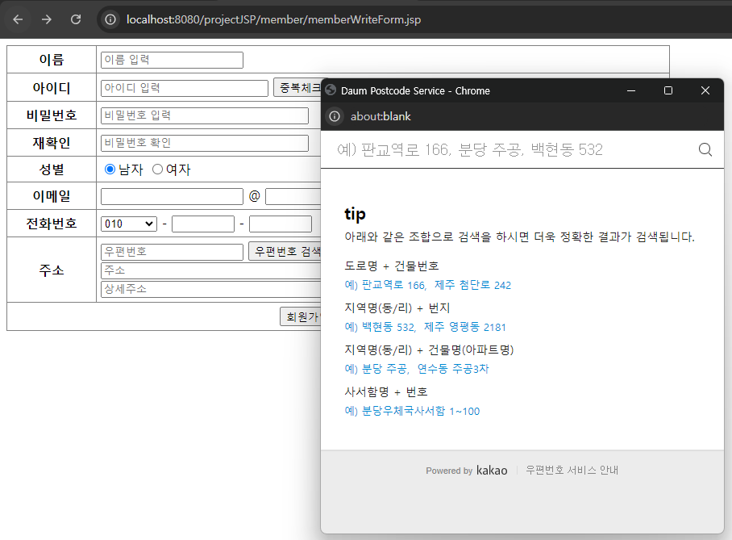Click the search magnifier in Postcode popup
This screenshot has height=540, width=732.
(705, 149)
